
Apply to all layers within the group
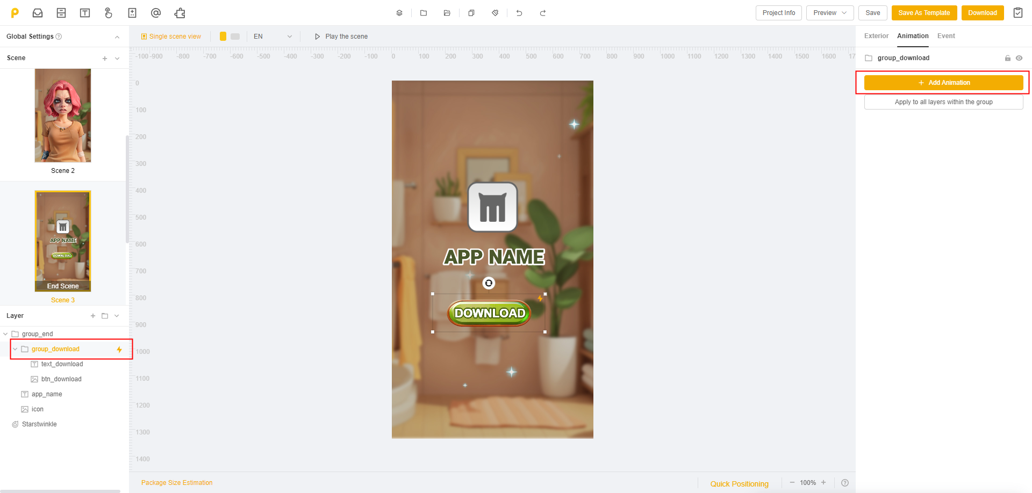pos(944,102)
